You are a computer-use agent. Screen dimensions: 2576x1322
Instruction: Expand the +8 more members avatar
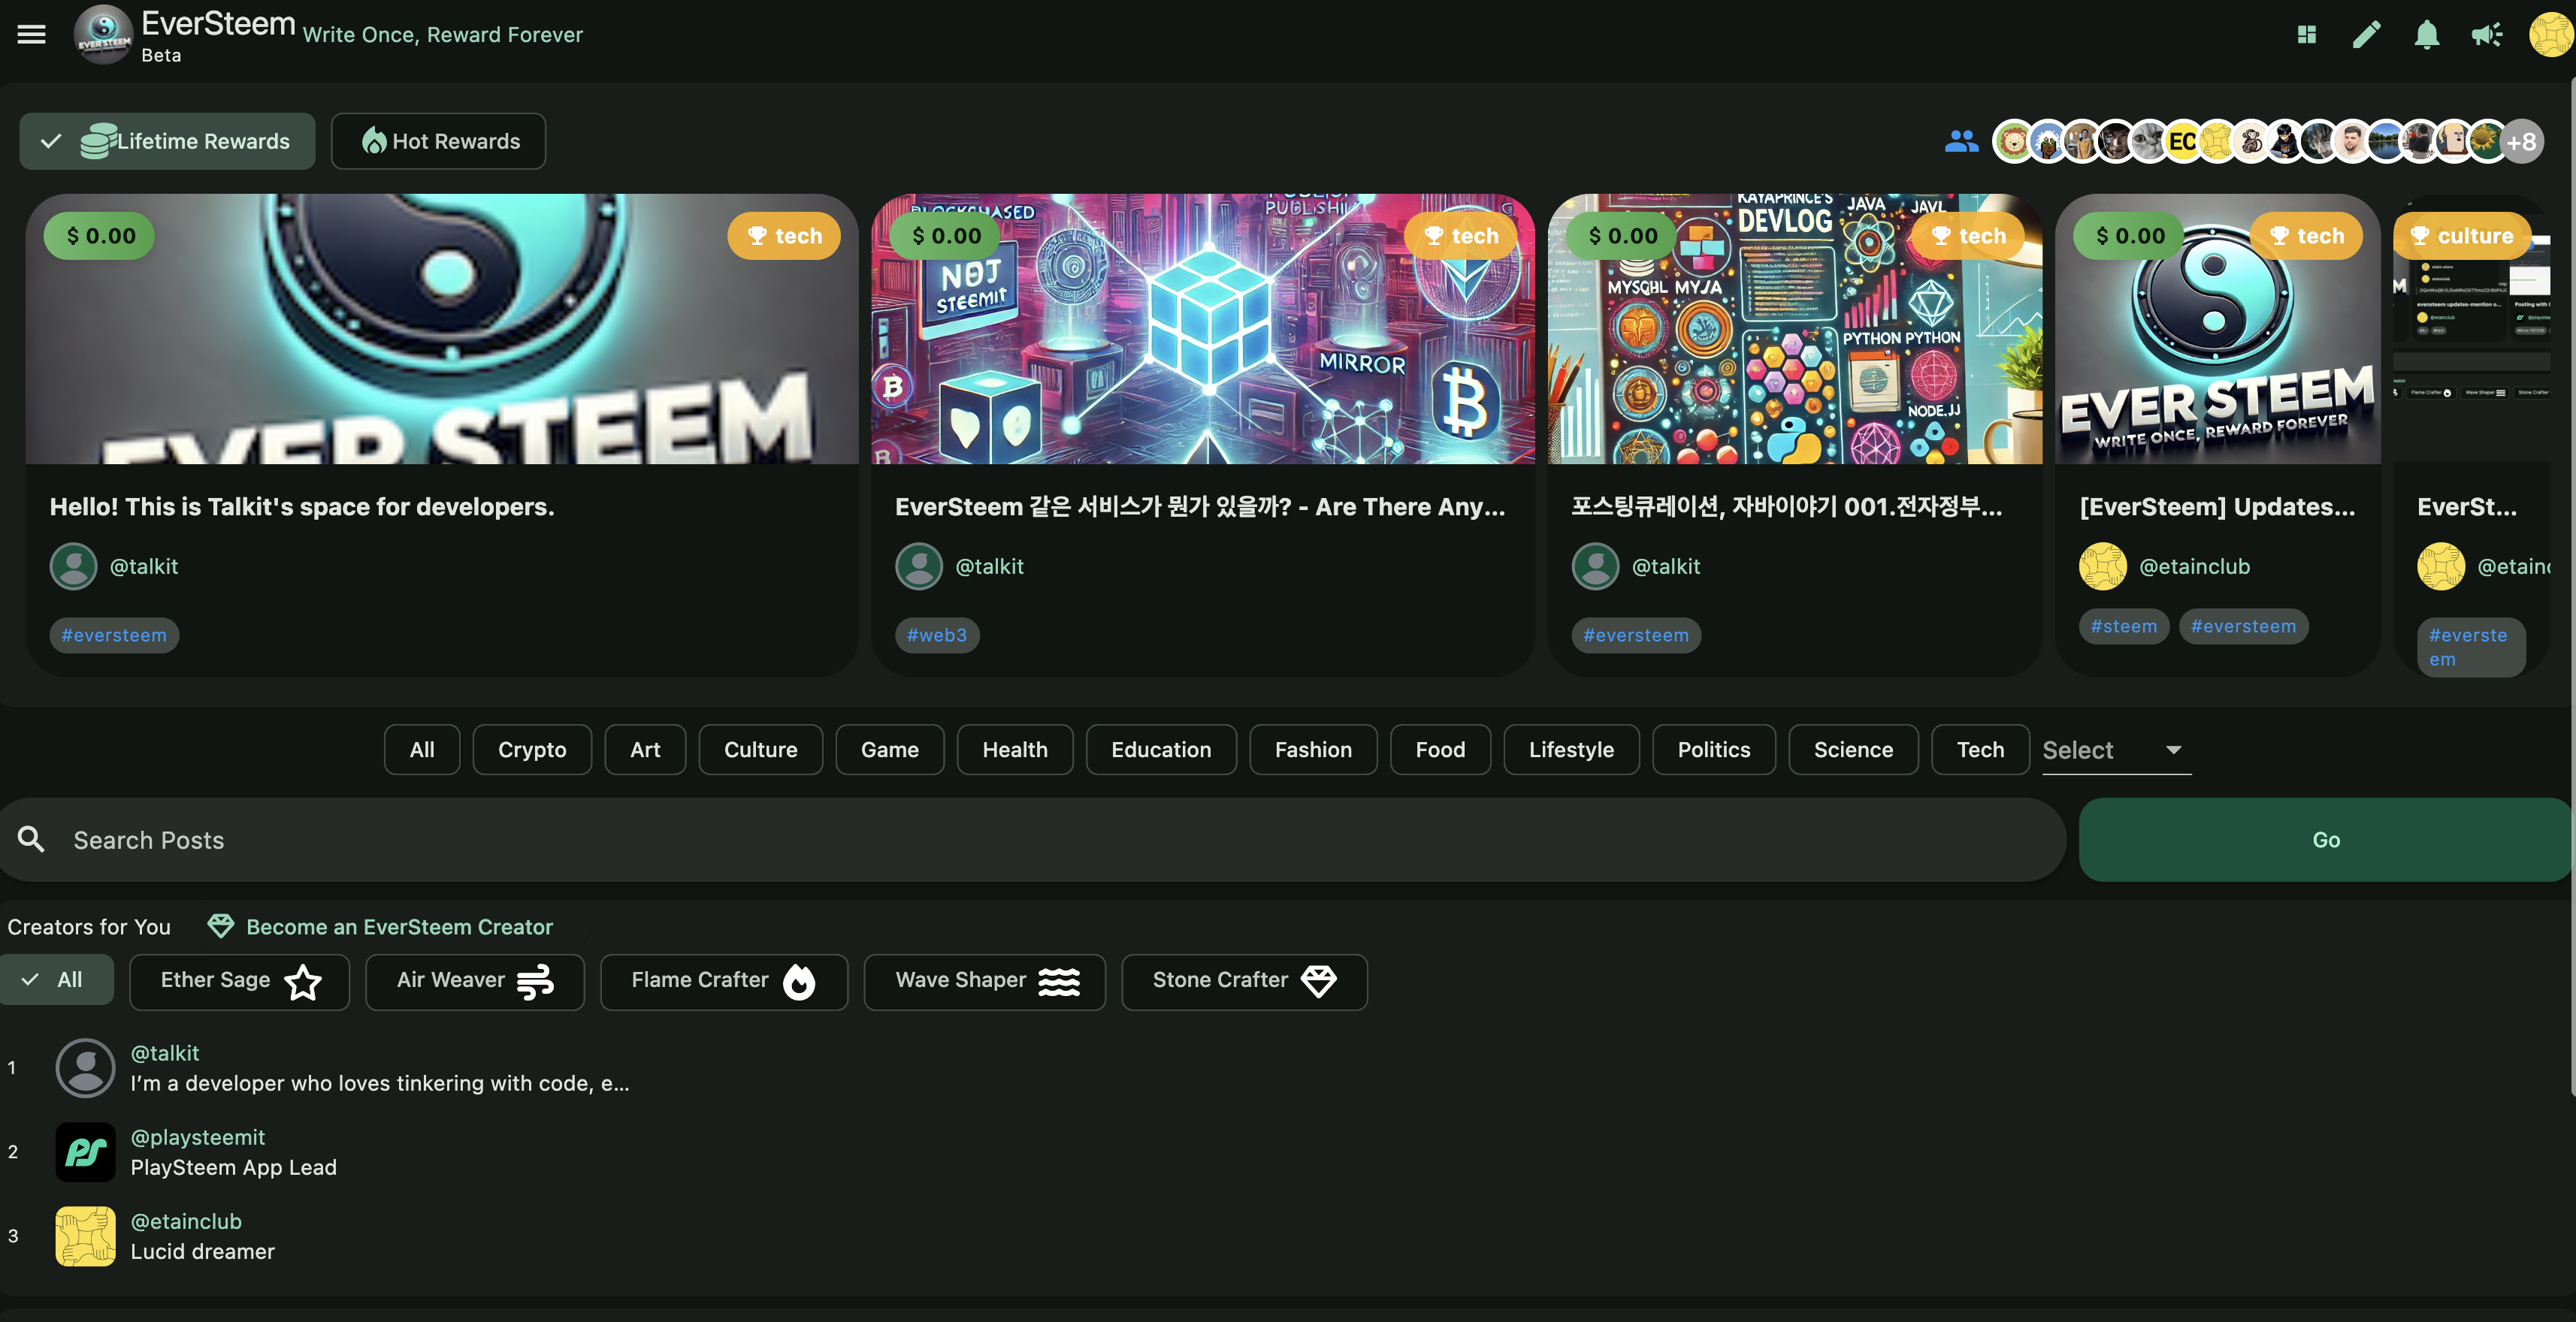pyautogui.click(x=2522, y=142)
